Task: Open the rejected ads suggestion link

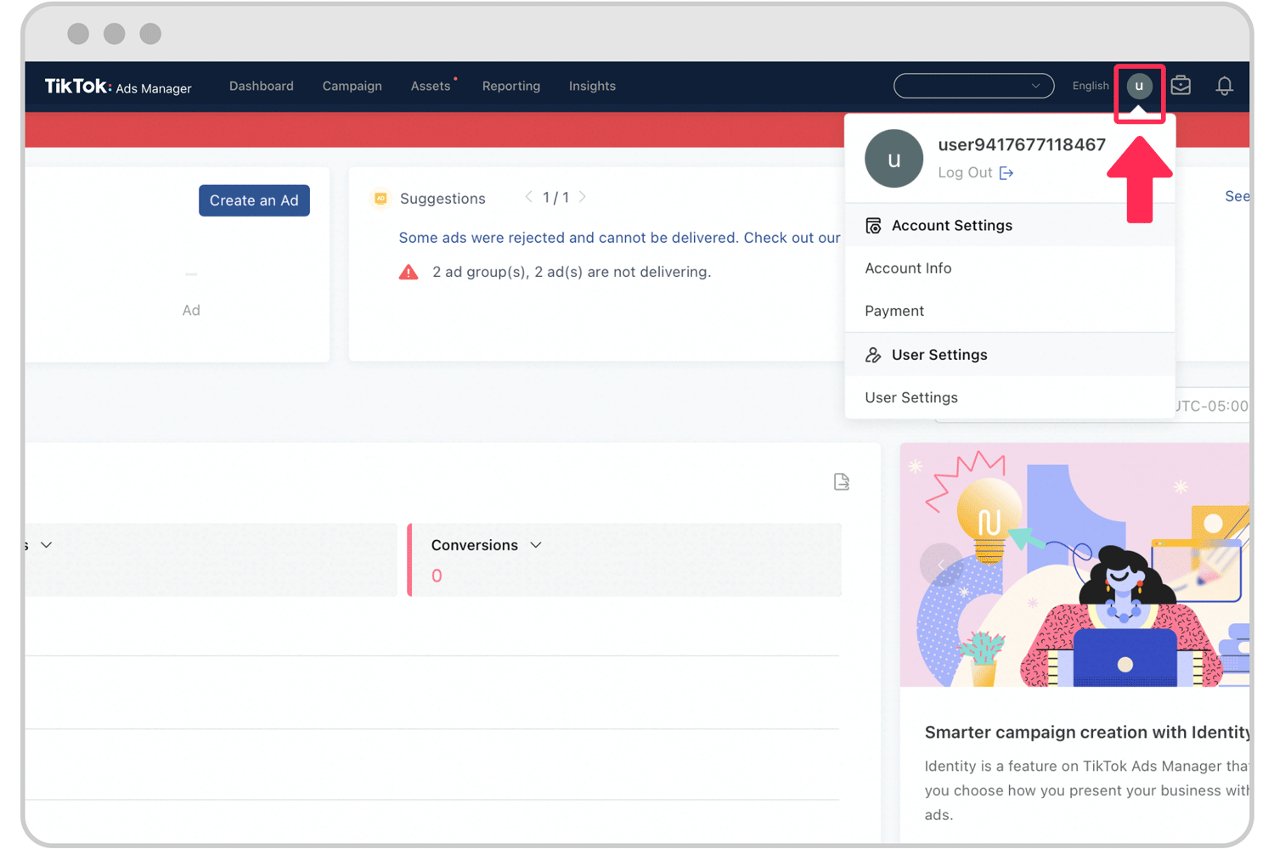Action: click(x=619, y=238)
